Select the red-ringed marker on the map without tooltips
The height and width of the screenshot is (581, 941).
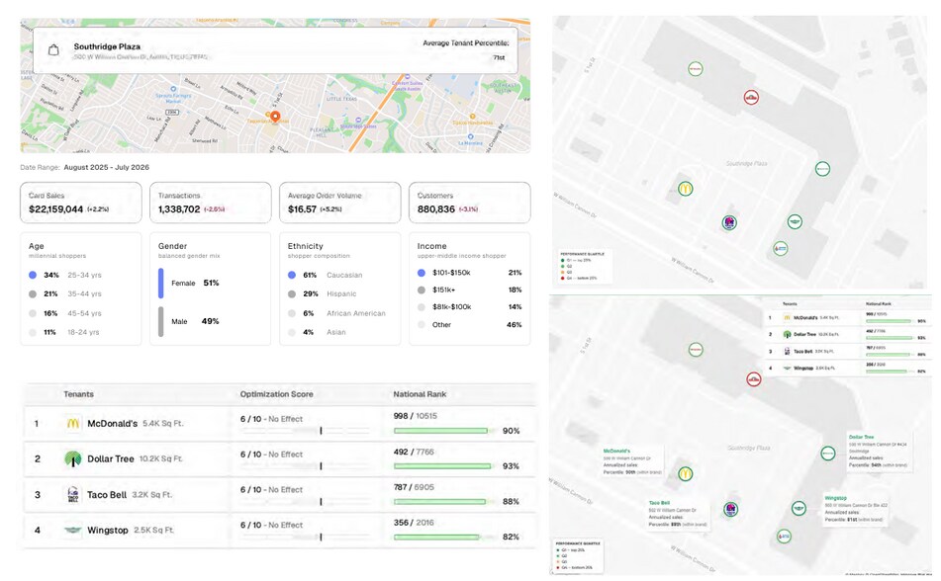751,97
